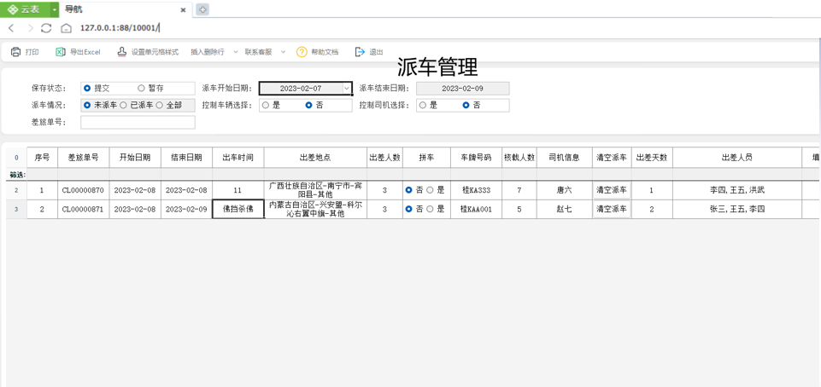
Task: Expand the 插入删除行 dropdown arrow
Action: pos(236,52)
